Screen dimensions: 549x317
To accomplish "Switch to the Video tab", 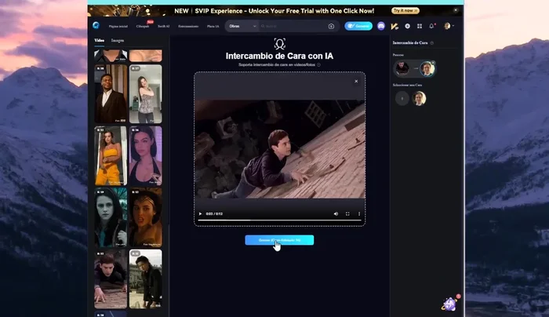I will click(x=99, y=40).
